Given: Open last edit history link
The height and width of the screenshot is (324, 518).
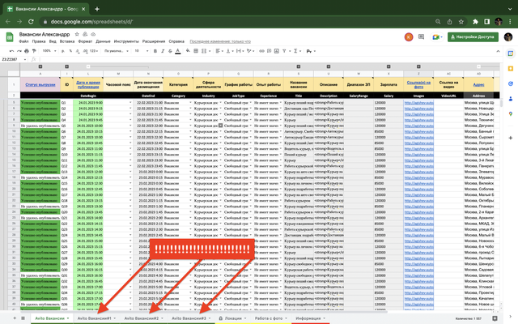Looking at the screenshot, I should pyautogui.click(x=220, y=41).
